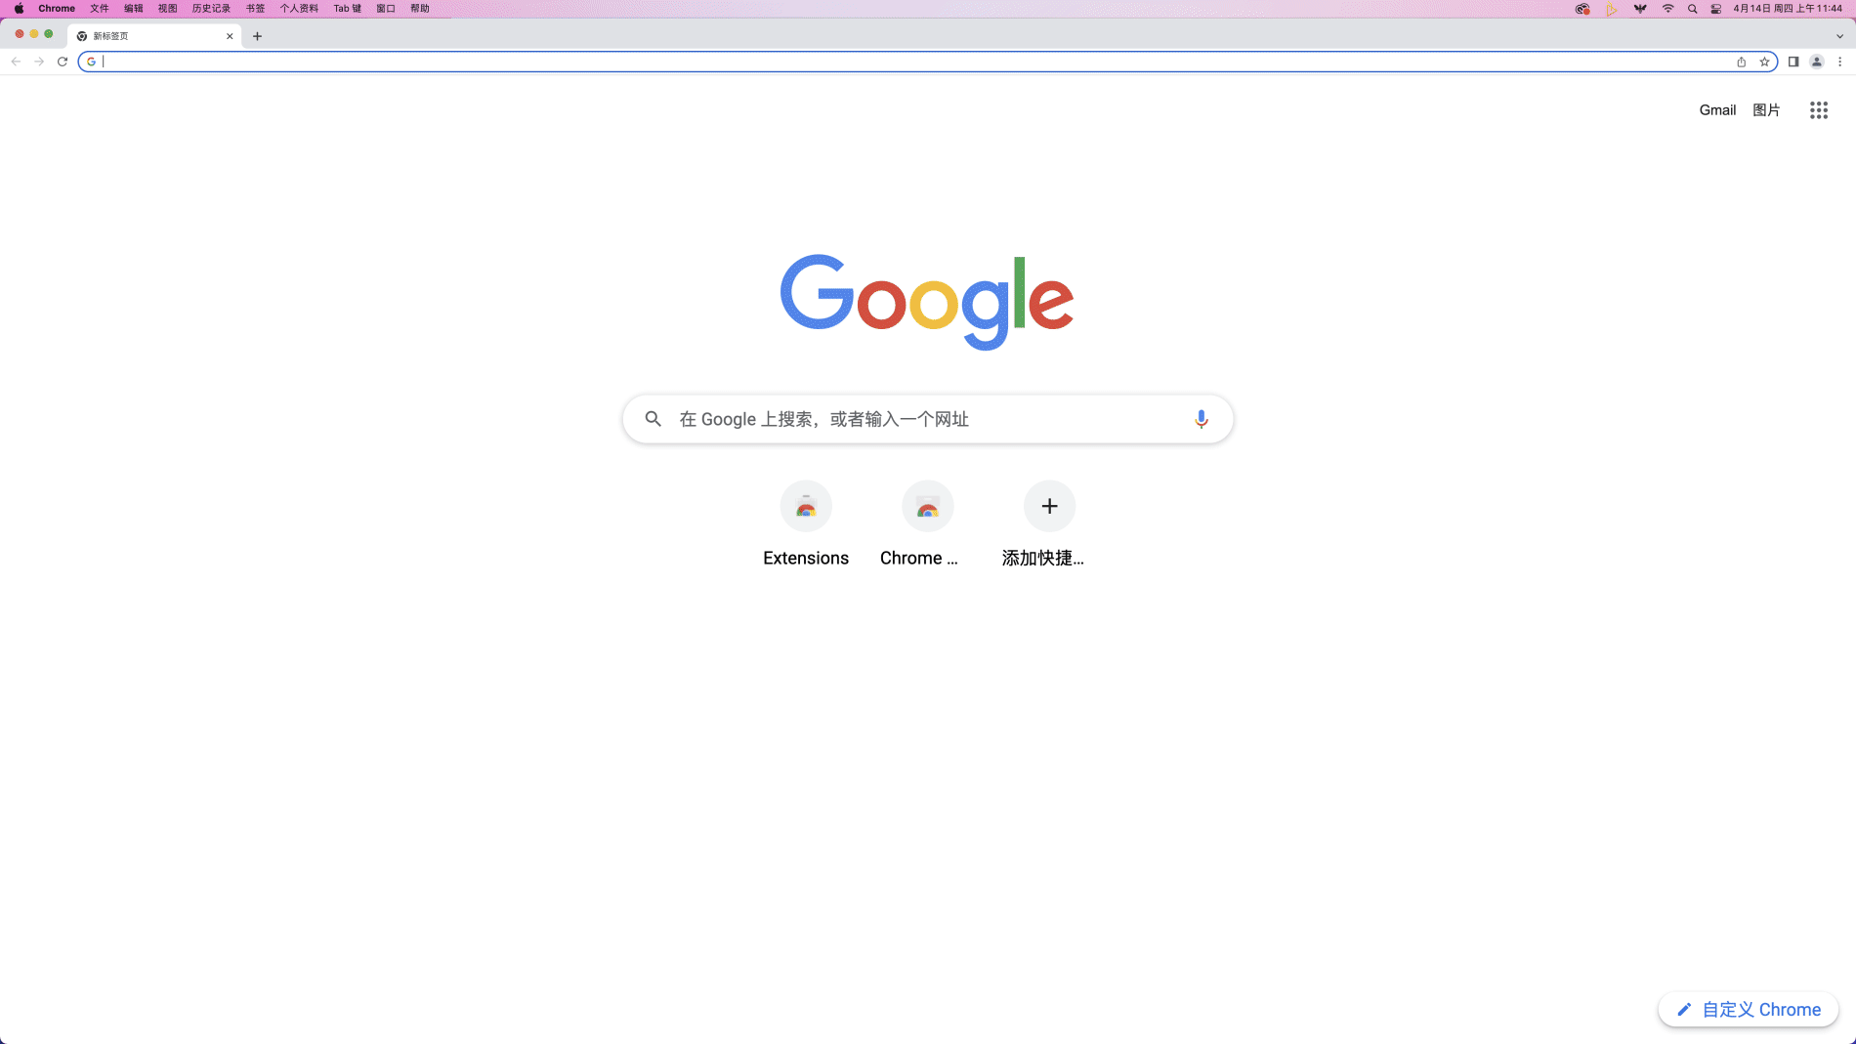
Task: Open the profile avatar icon
Action: point(1817,62)
